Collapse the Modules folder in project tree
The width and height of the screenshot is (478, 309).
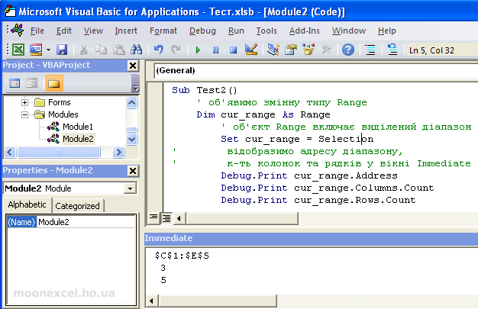(x=25, y=114)
